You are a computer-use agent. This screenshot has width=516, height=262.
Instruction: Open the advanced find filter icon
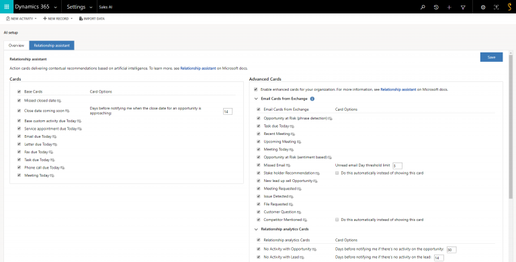[x=463, y=7]
